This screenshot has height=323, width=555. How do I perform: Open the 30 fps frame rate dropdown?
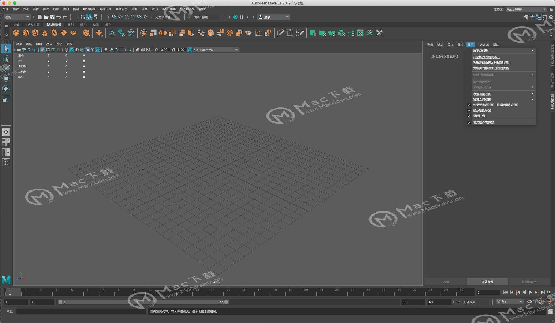point(509,302)
